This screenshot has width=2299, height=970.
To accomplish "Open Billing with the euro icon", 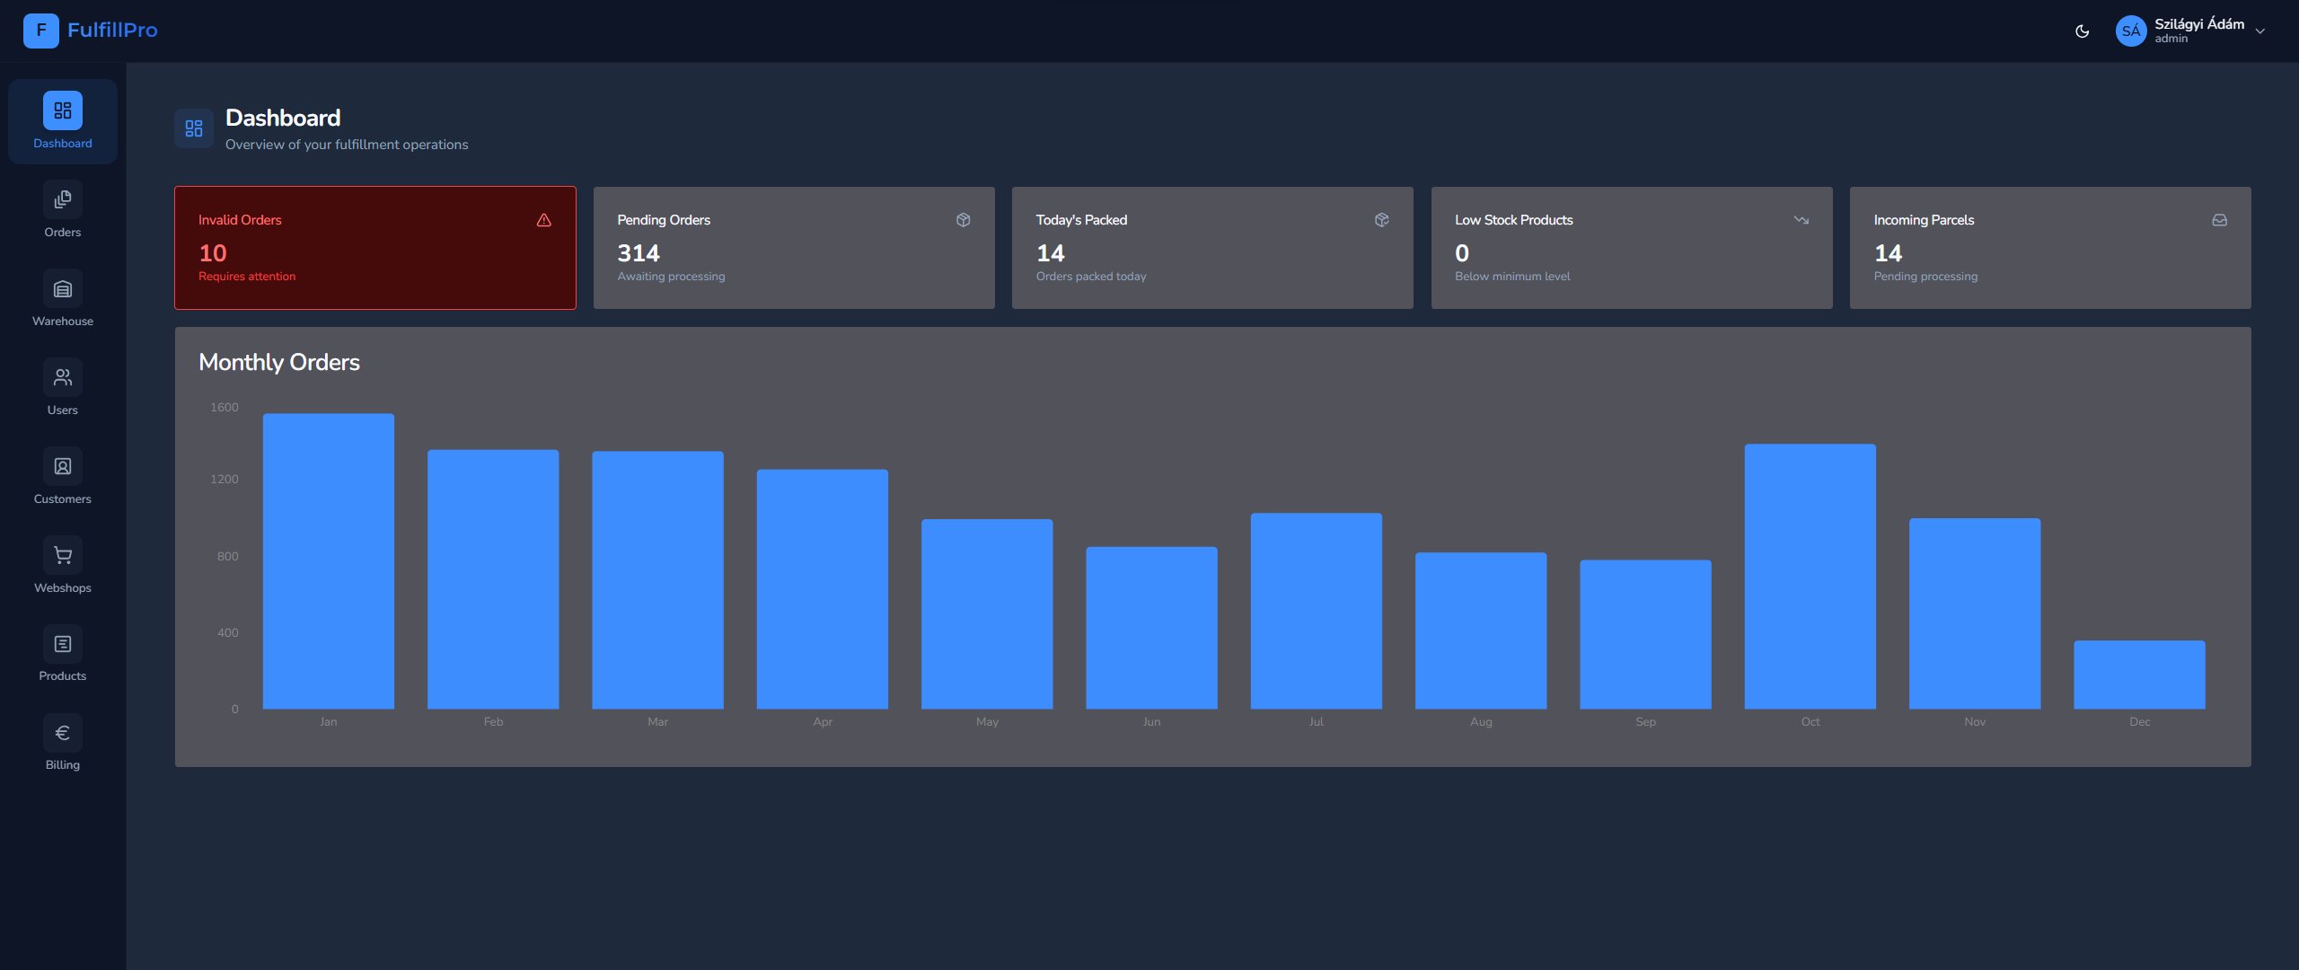I will click(62, 732).
